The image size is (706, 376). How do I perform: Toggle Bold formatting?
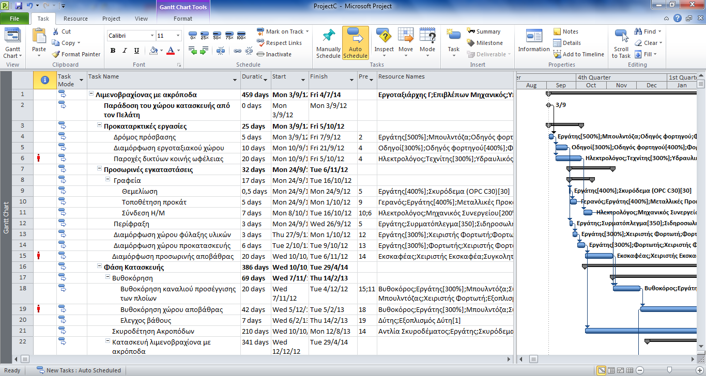(113, 51)
